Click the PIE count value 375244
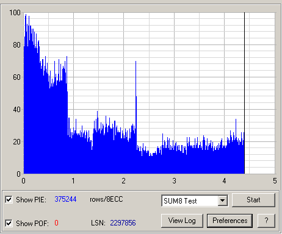Viewport: 282px width, 234px height. [x=65, y=199]
